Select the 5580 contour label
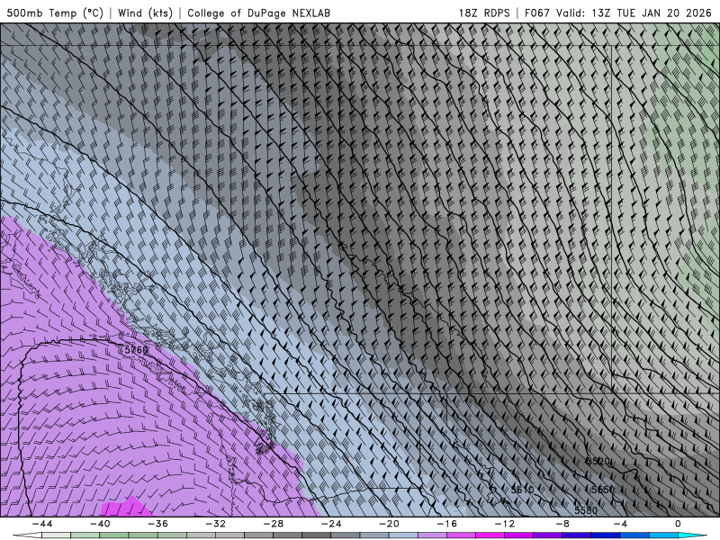Viewport: 720px width, 540px height. (x=586, y=510)
